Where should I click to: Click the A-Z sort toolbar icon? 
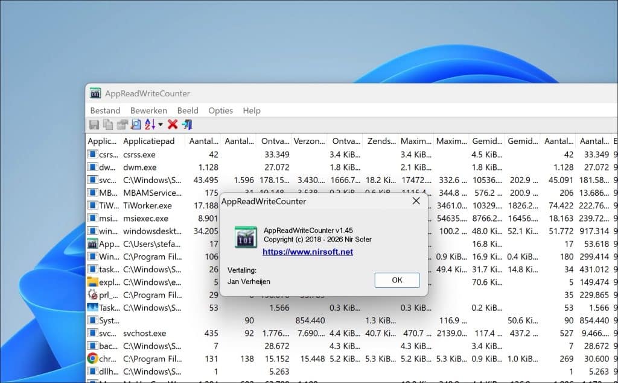pos(150,124)
